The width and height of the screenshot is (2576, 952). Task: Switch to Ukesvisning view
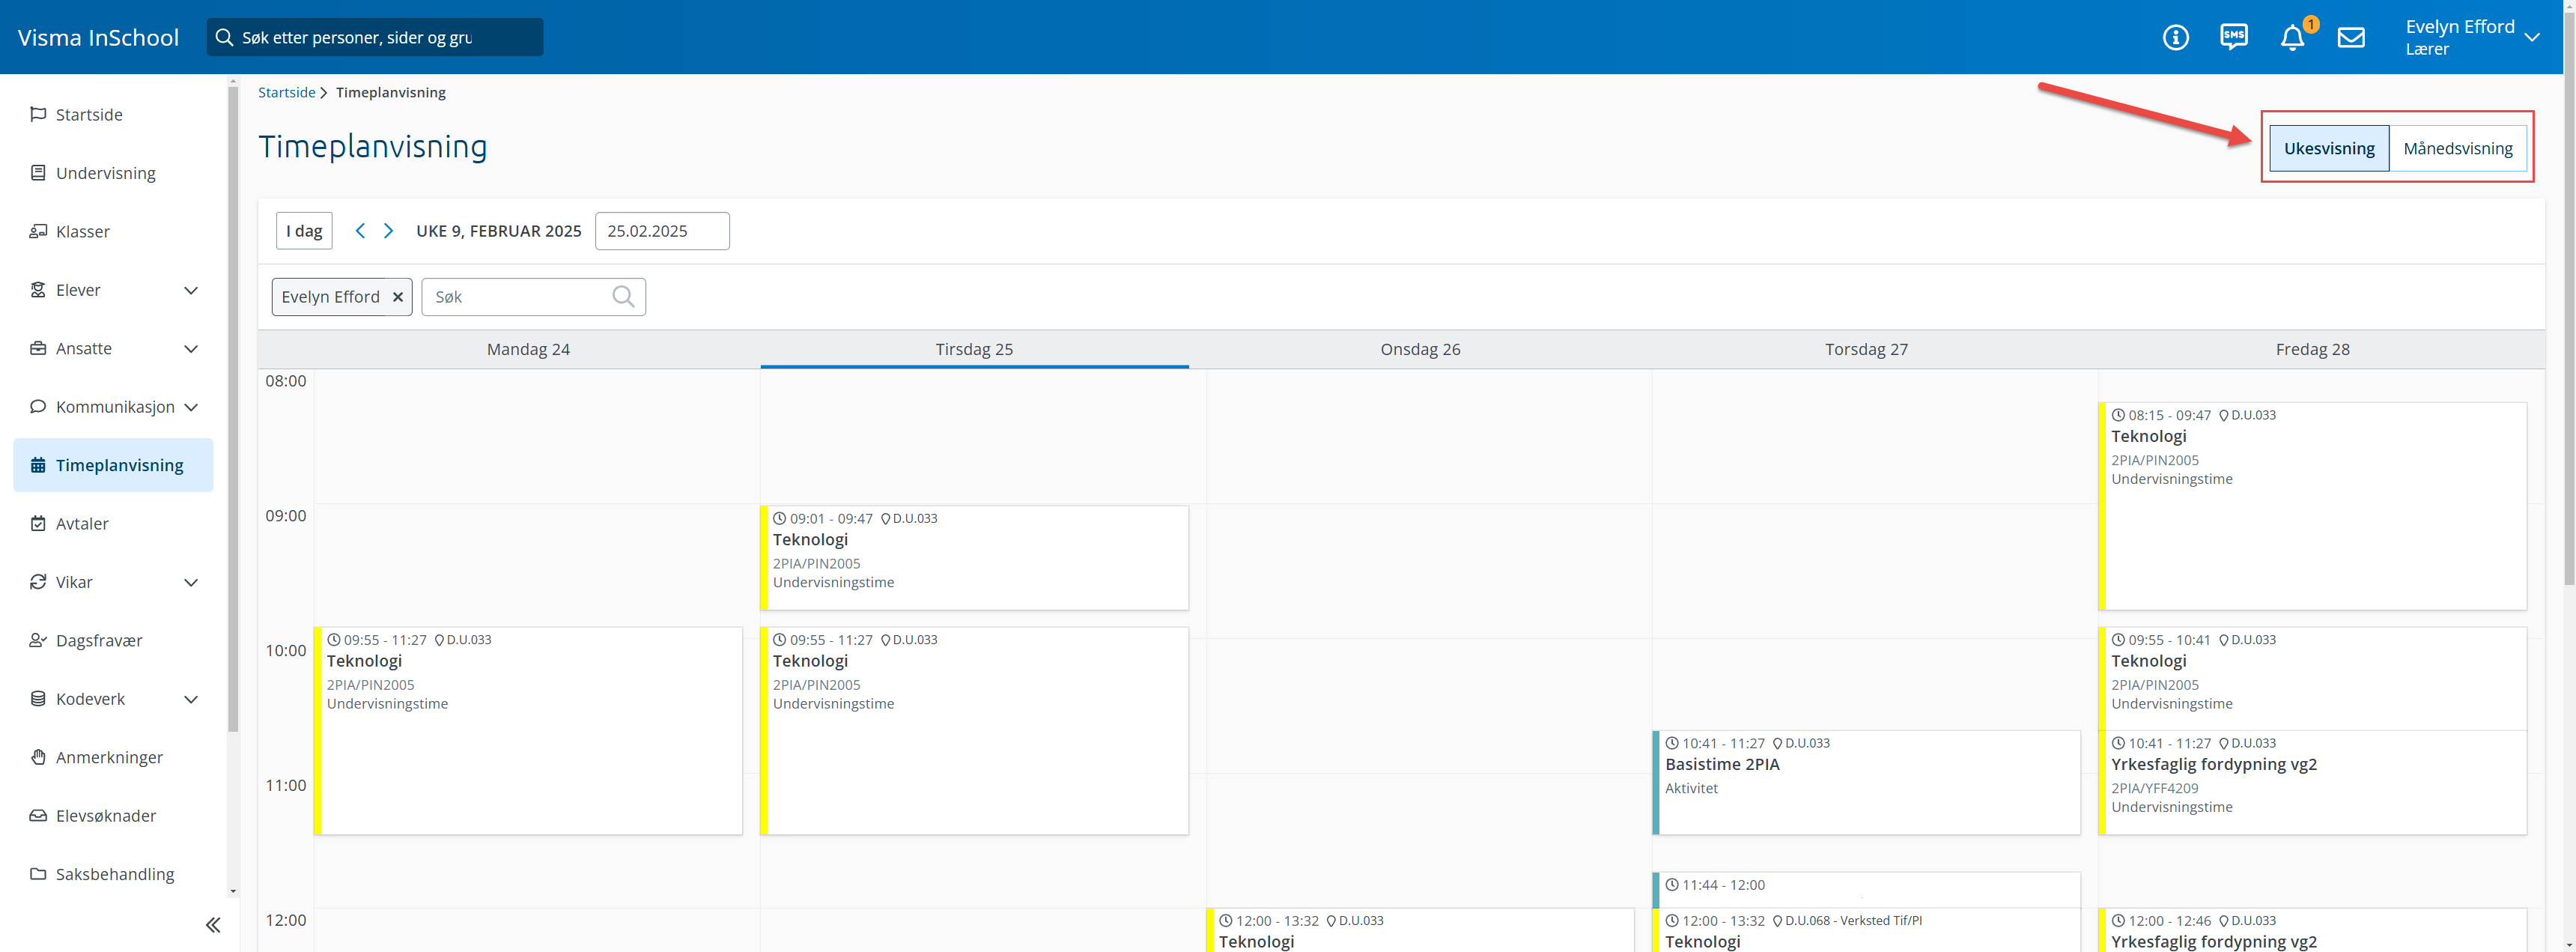pos(2328,149)
